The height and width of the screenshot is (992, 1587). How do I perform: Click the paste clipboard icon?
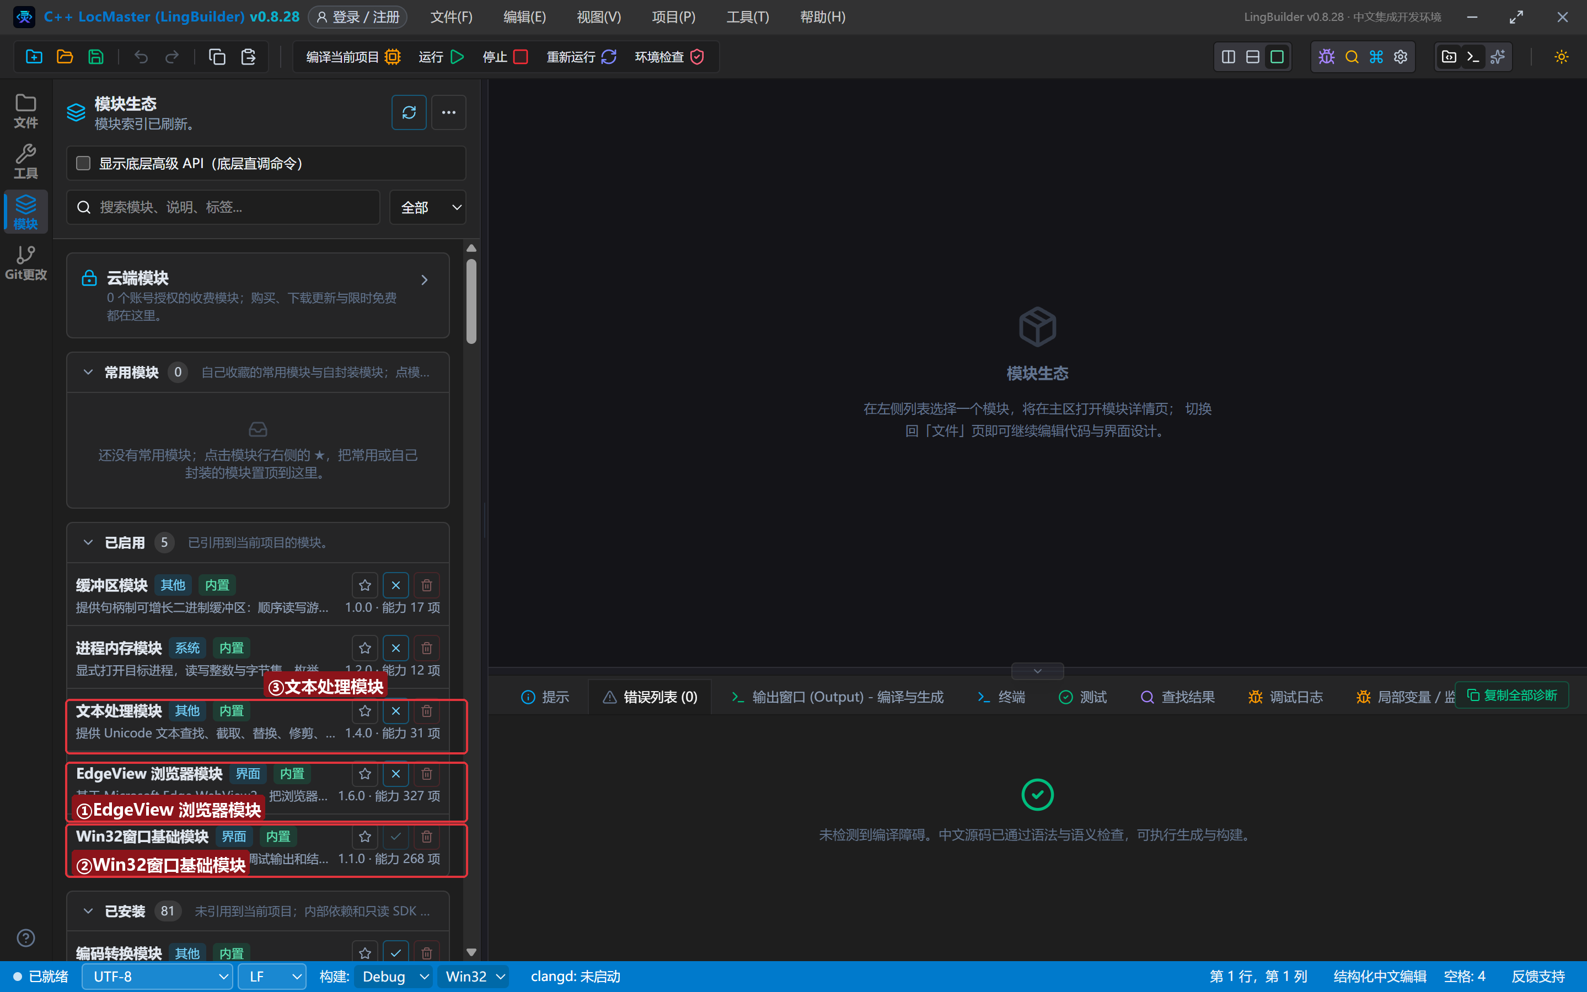pyautogui.click(x=248, y=57)
